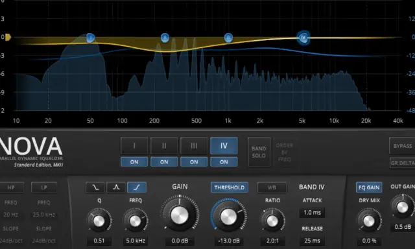Click the Freq knob
This screenshot has width=415, height=249.
click(x=136, y=220)
